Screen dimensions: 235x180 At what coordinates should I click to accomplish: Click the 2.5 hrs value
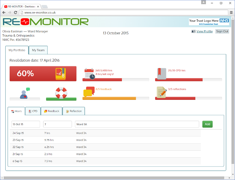pos(48,154)
